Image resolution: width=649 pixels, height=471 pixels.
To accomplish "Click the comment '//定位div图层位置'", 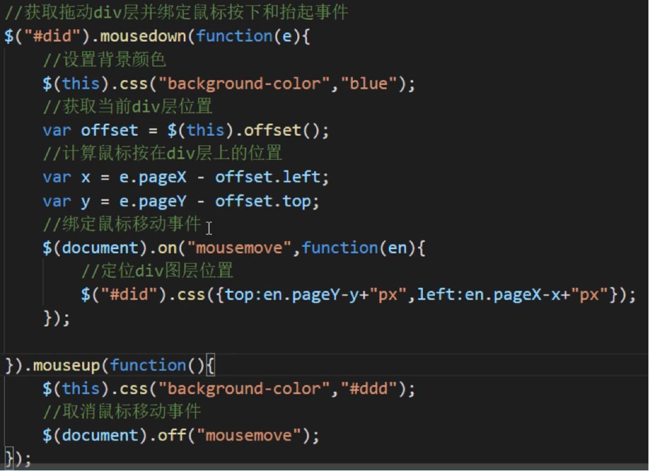I will (x=157, y=271).
